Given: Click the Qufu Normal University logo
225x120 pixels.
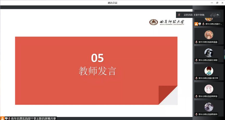Looking at the screenshot, I should [x=167, y=22].
